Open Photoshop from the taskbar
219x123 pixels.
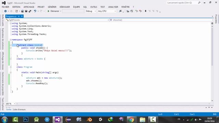(26, 120)
